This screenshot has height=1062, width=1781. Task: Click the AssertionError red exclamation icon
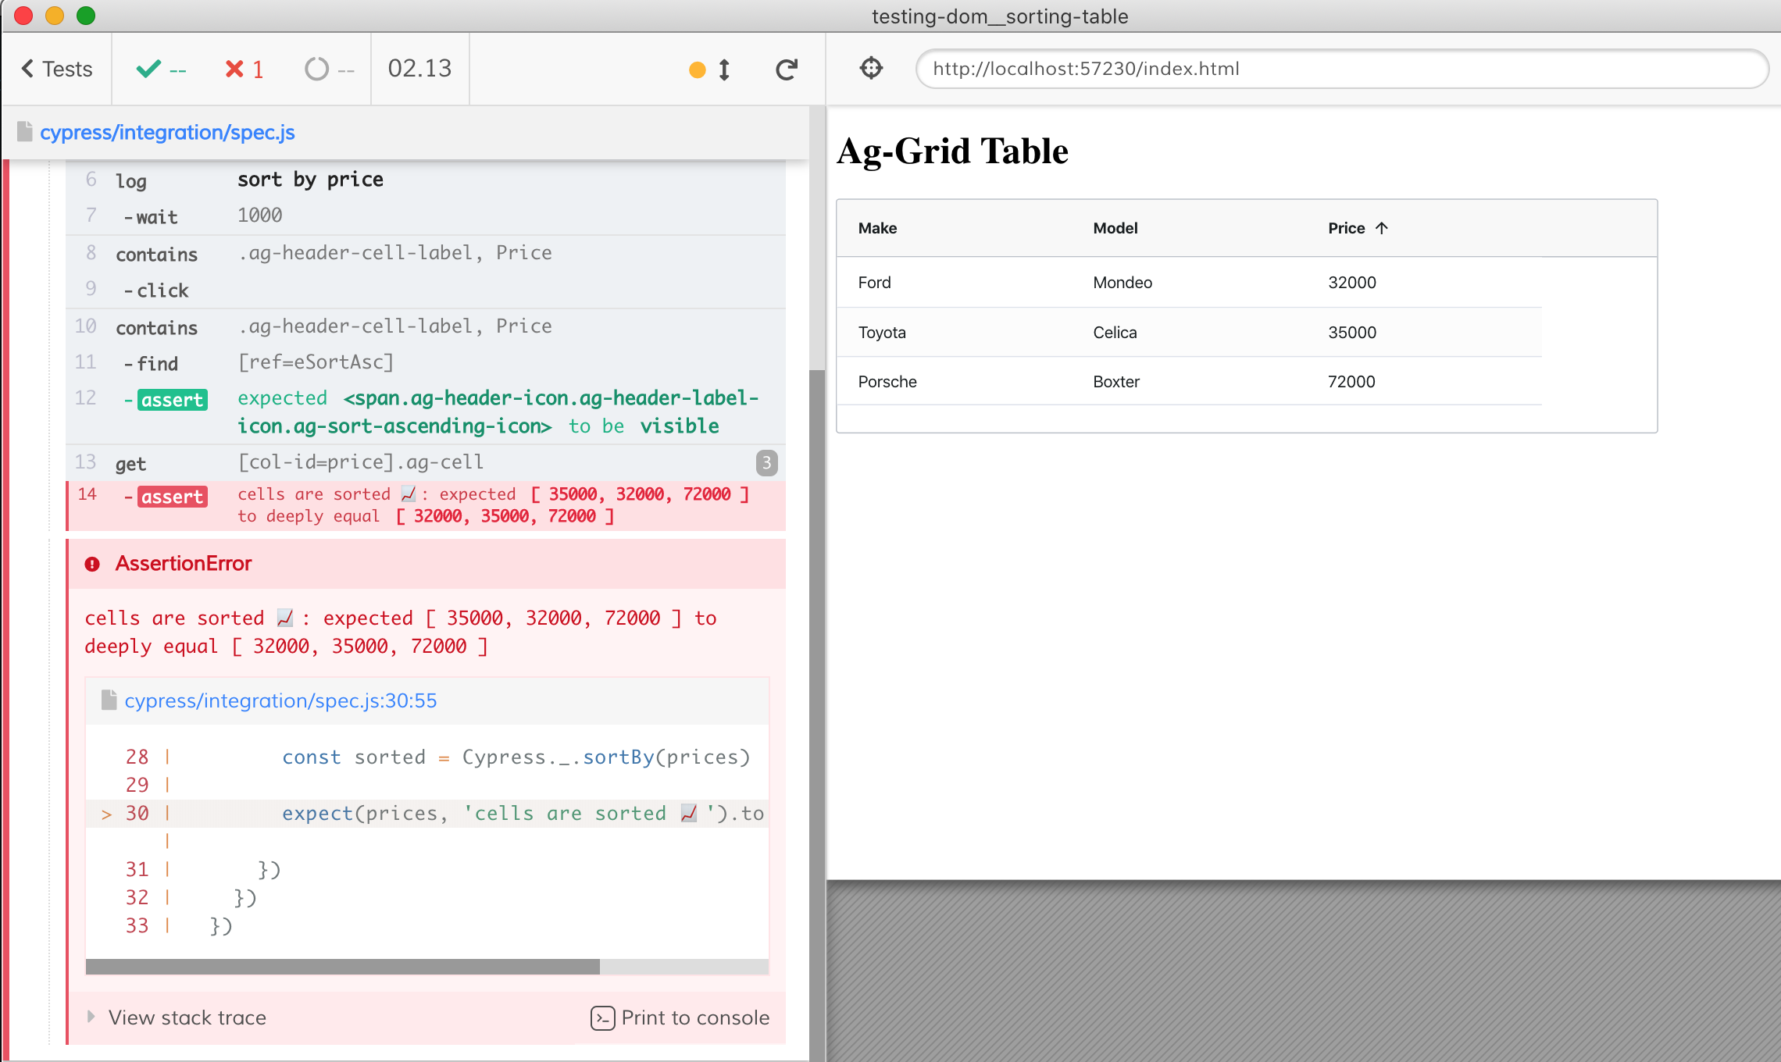click(92, 564)
